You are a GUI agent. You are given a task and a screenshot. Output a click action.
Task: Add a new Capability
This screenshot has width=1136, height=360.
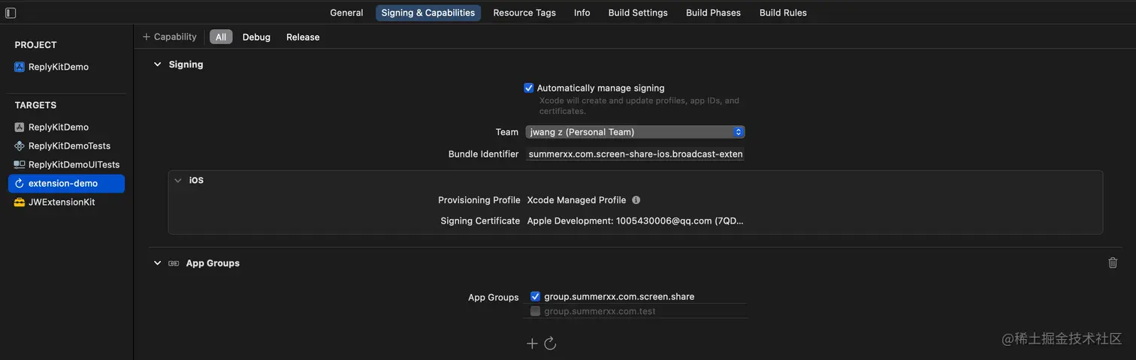tap(170, 37)
